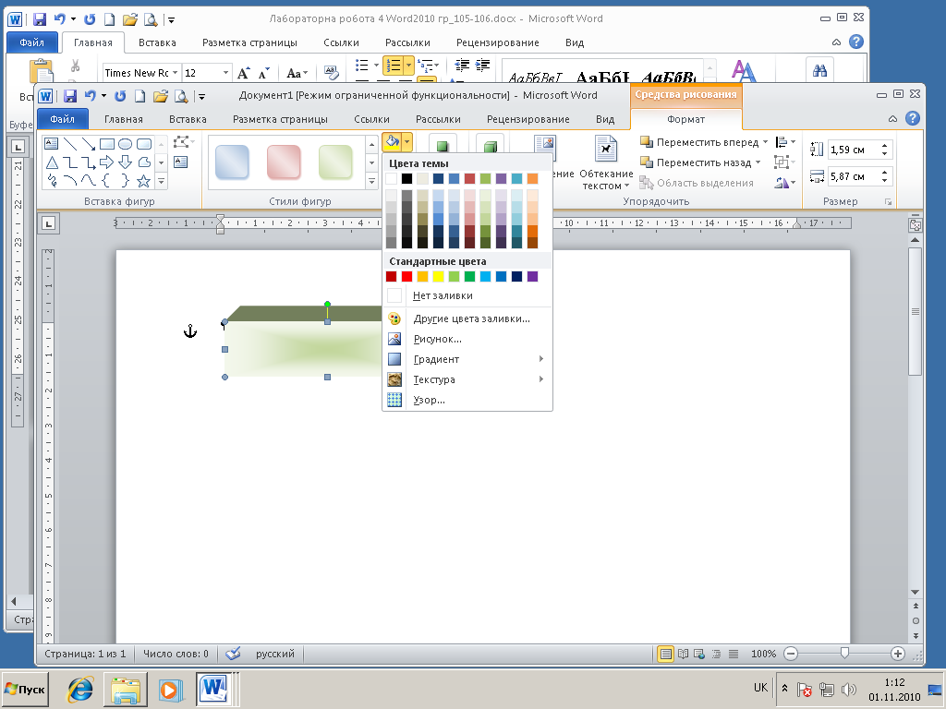Screen dimensions: 946x709
Task: Click Переместить вперед button
Action: tap(698, 142)
